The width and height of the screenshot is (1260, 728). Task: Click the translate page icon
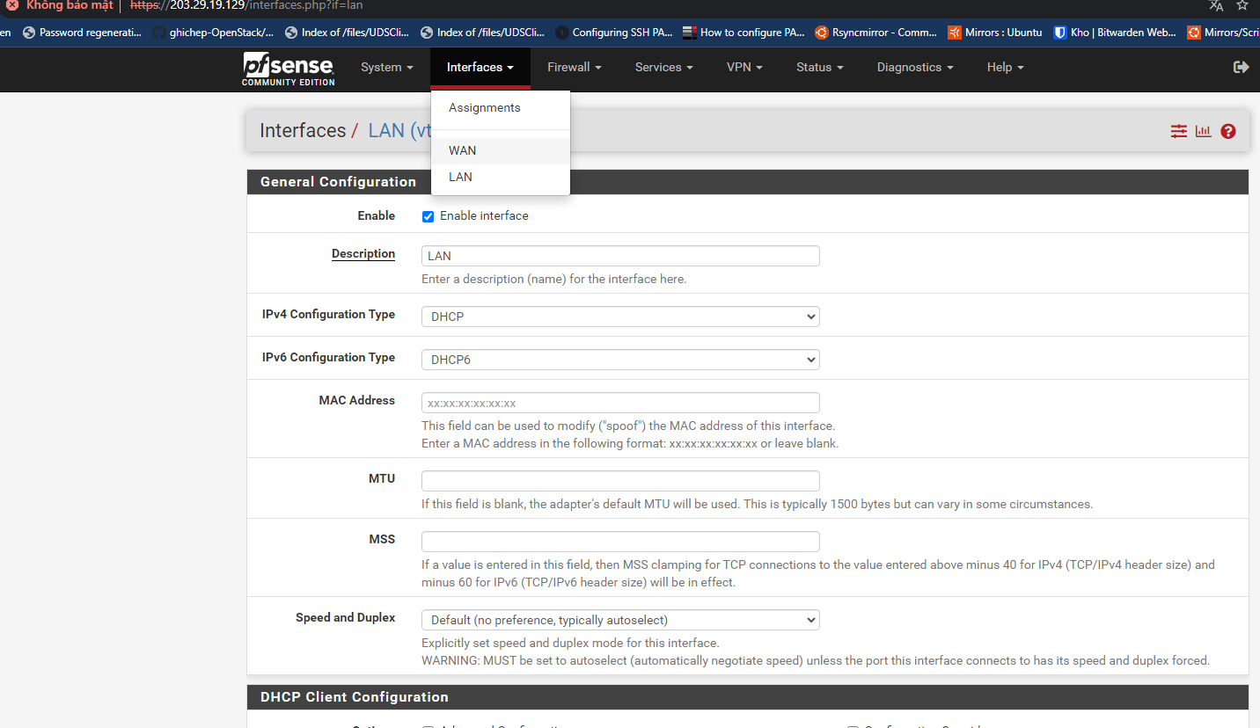tap(1216, 5)
